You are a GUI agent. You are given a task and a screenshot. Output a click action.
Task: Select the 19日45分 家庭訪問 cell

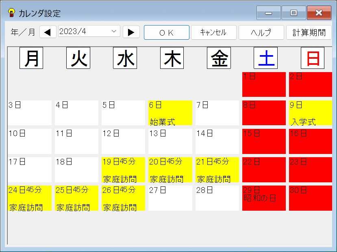click(123, 170)
